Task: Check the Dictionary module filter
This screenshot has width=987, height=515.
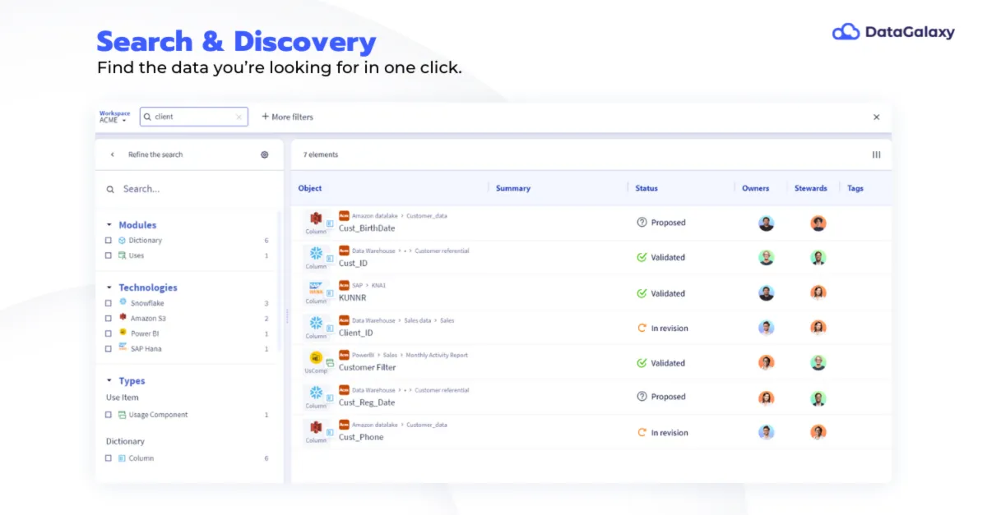Action: click(109, 241)
